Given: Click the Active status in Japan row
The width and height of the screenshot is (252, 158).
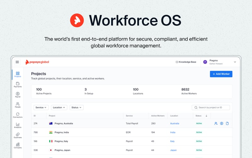Looking at the screenshot, I should tap(199, 150).
